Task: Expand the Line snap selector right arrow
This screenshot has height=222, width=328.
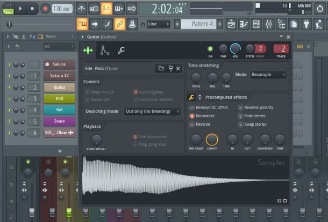Action: coord(168,24)
